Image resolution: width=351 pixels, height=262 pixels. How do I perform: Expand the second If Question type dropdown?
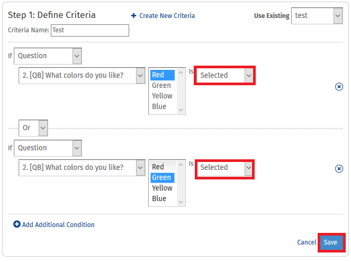[x=48, y=148]
